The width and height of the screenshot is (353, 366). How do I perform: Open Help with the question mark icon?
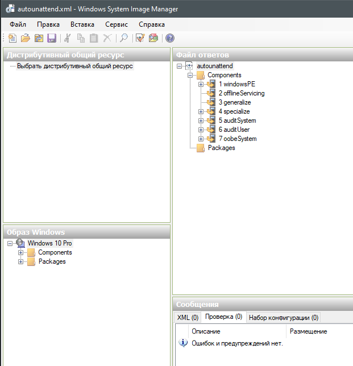click(x=170, y=38)
